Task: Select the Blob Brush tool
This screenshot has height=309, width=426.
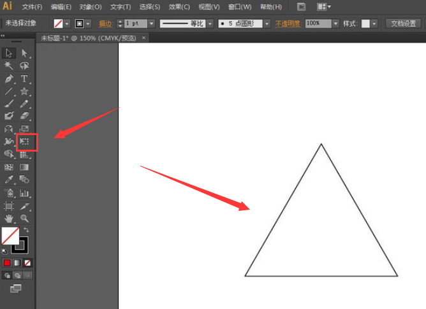Action: click(x=9, y=116)
